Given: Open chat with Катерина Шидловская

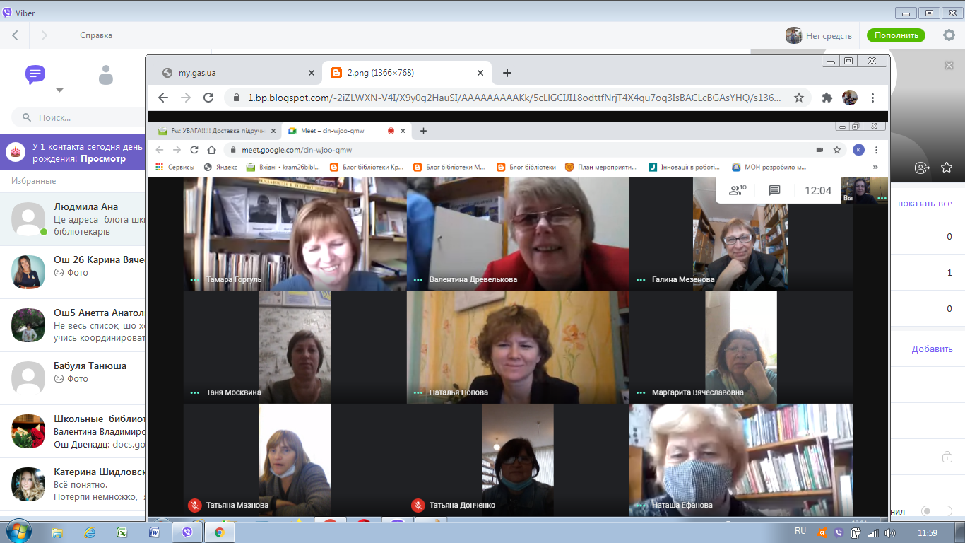Looking at the screenshot, I should 73,484.
